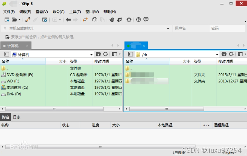Expand the local path 计算机 dropdown
This screenshot has height=156, width=247.
(x=91, y=54)
